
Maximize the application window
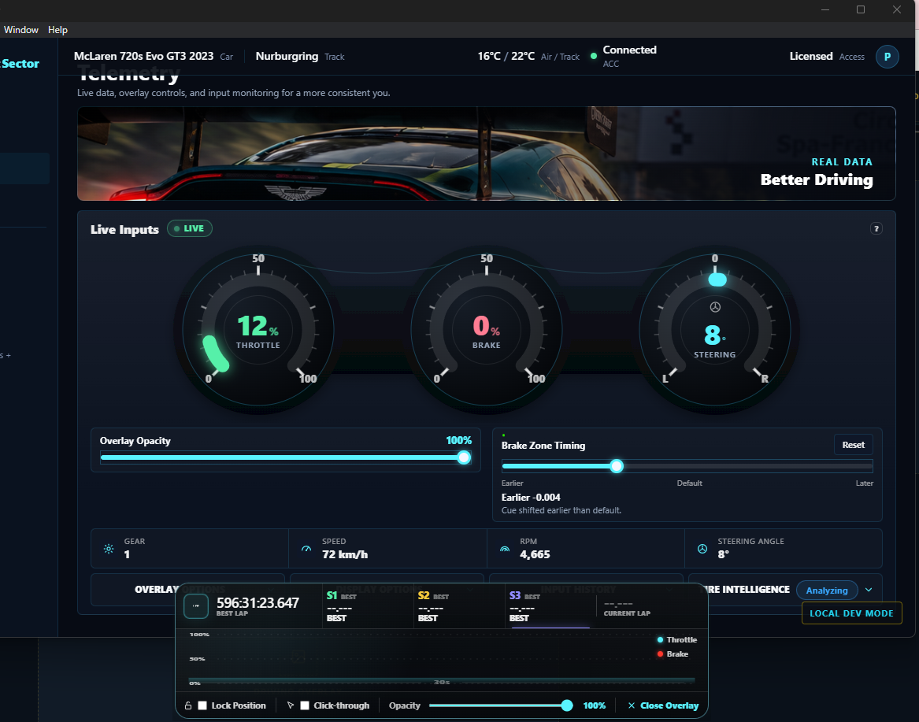pos(861,9)
